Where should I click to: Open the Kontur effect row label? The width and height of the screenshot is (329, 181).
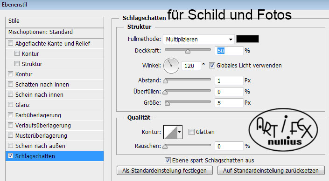24,74
